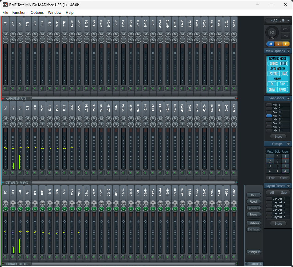293x267 pixels.
Task: Collapse the Layout Presets section
Action: (288, 186)
